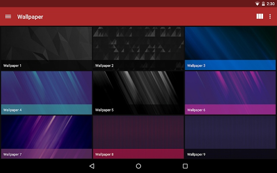277x173 pixels.
Task: Tap the Android home button
Action: pos(138,166)
